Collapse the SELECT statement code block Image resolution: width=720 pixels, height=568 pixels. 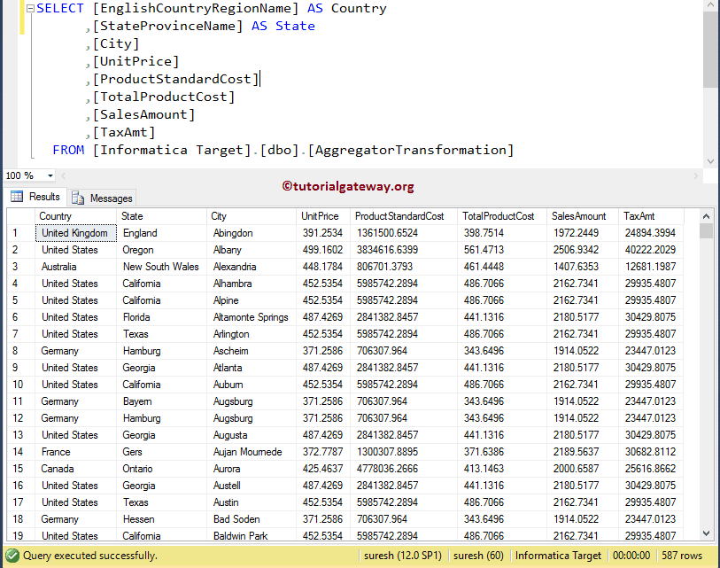pos(31,8)
